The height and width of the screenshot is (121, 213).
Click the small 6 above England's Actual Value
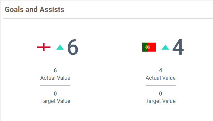coord(55,70)
